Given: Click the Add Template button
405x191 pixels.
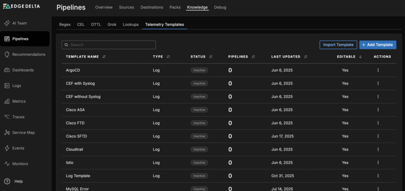Looking at the screenshot, I should pyautogui.click(x=377, y=45).
